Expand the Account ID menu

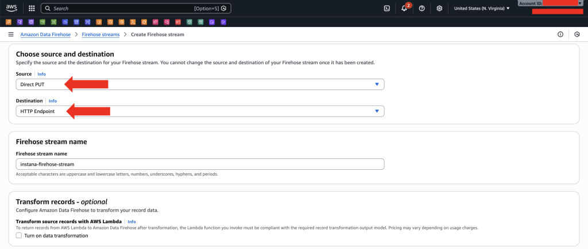[x=551, y=3]
